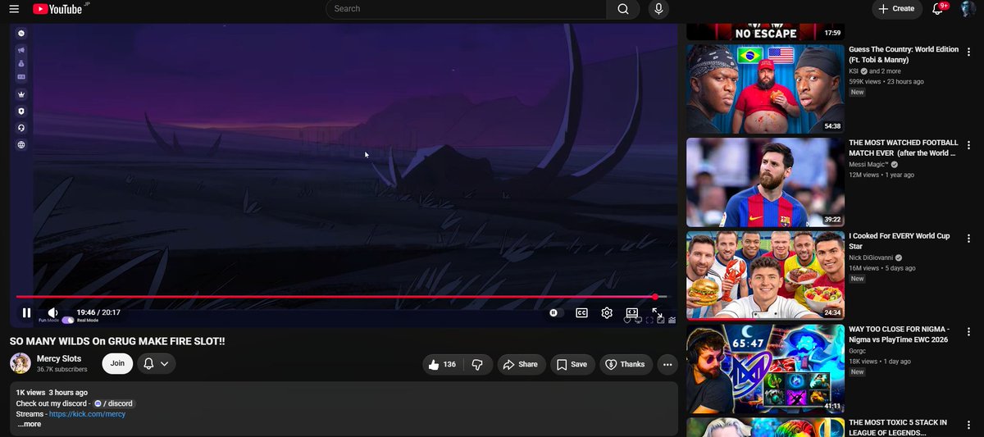Click the '19:46 / 20:17' time display

[x=98, y=312]
